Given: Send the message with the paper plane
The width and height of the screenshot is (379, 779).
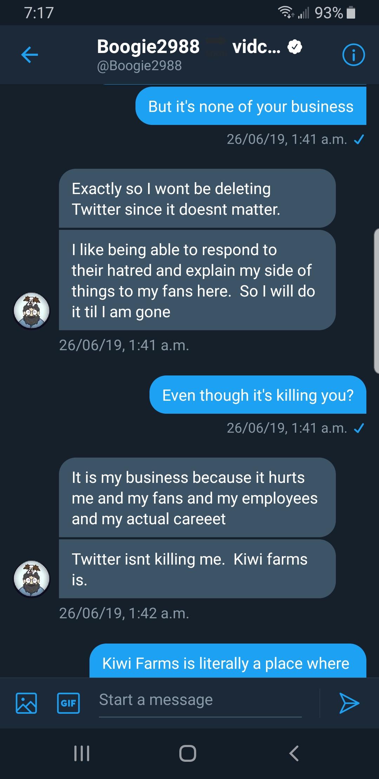Looking at the screenshot, I should point(349,703).
